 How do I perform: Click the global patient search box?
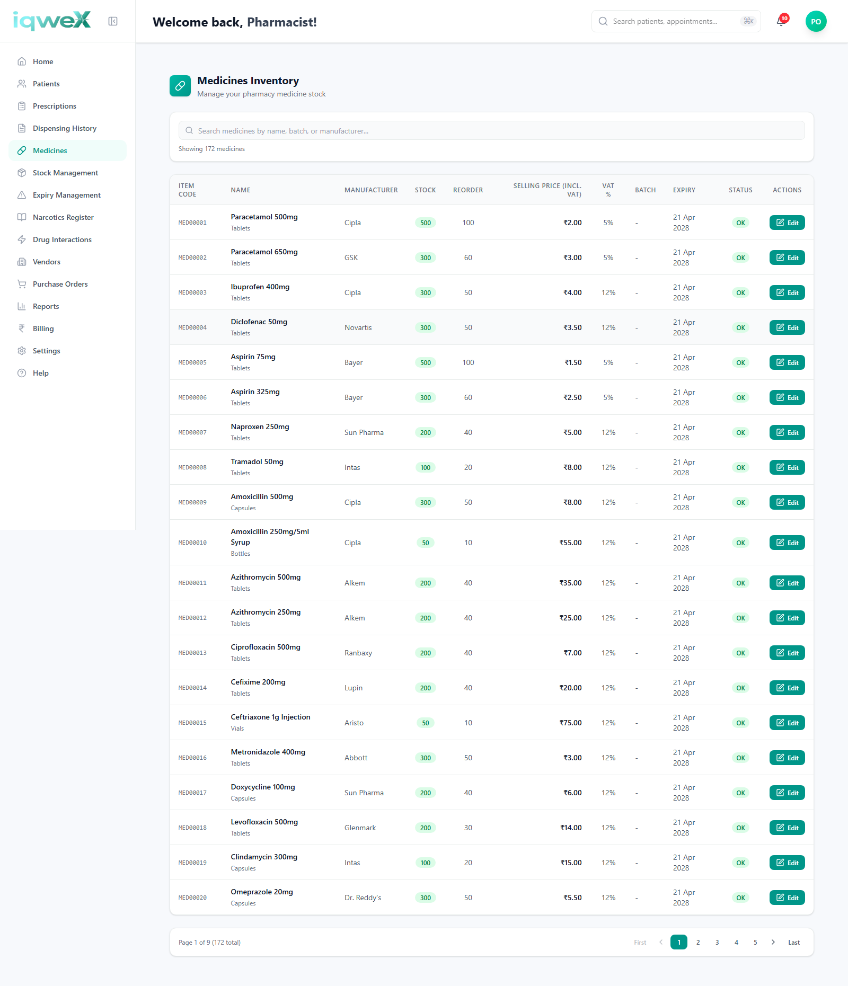click(676, 21)
